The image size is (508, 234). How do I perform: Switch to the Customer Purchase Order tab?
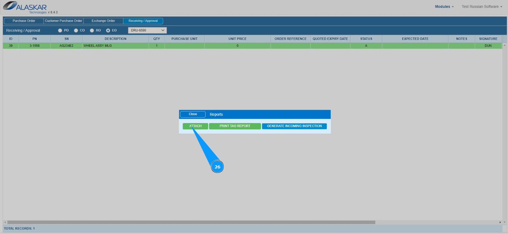pyautogui.click(x=64, y=21)
